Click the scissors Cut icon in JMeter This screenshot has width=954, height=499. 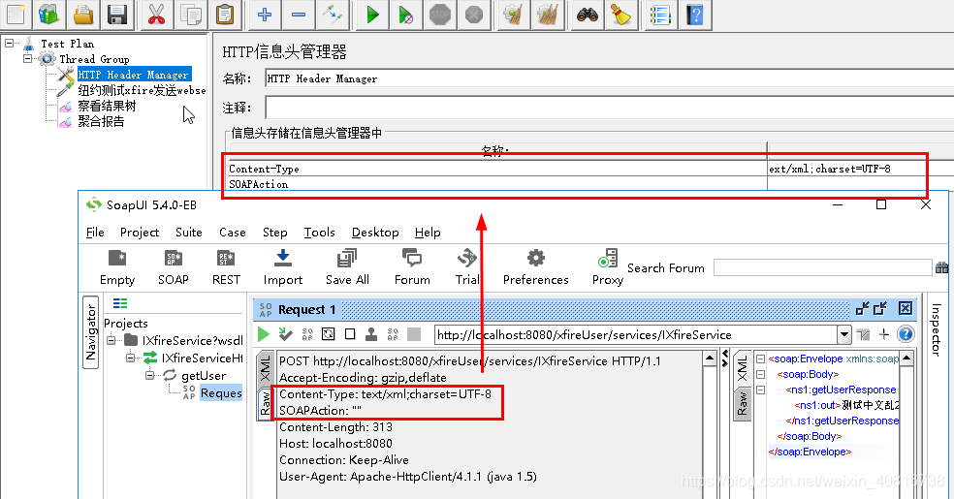pos(156,14)
